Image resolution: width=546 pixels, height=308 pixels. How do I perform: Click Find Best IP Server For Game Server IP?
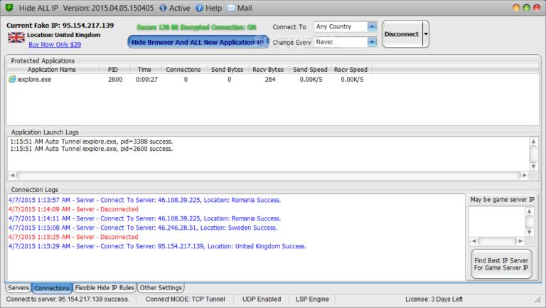[x=501, y=264]
